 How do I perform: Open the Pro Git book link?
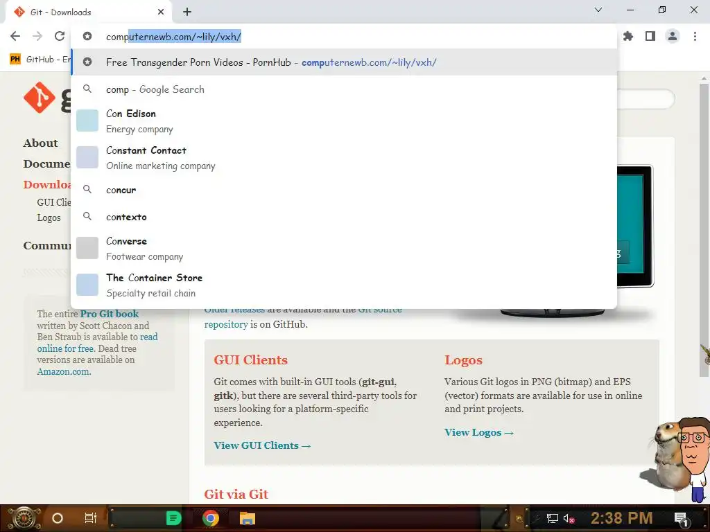110,314
